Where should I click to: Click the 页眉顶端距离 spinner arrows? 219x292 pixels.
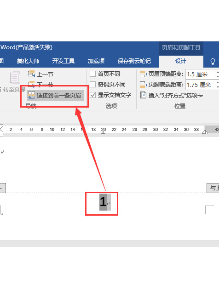(218, 74)
